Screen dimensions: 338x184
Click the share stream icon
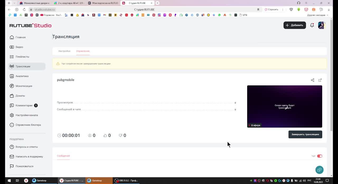(x=312, y=80)
